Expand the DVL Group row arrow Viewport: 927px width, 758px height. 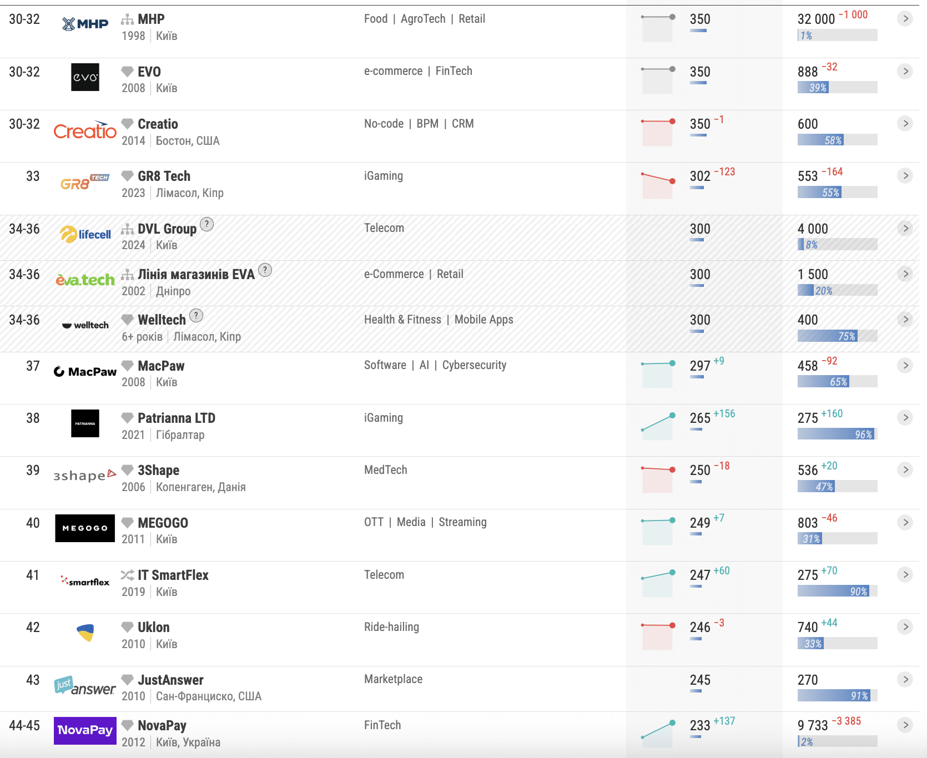905,228
